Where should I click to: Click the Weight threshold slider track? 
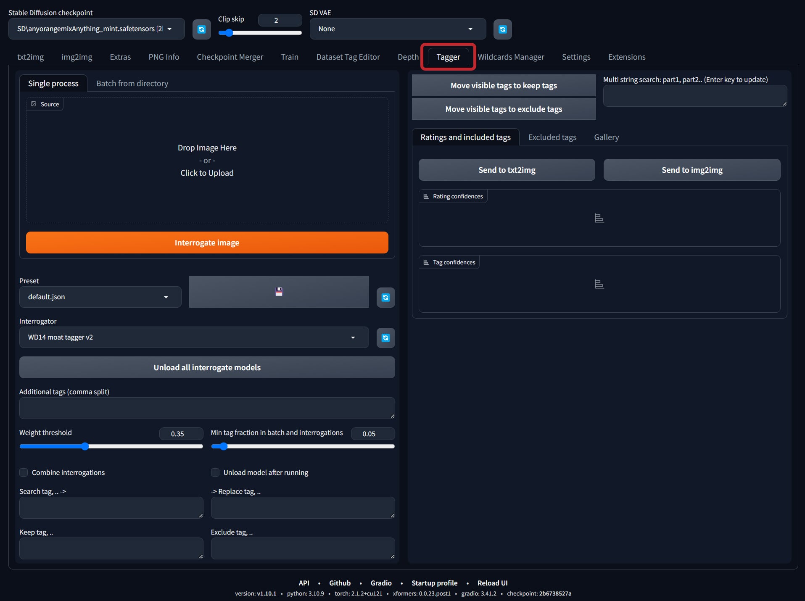(x=111, y=446)
